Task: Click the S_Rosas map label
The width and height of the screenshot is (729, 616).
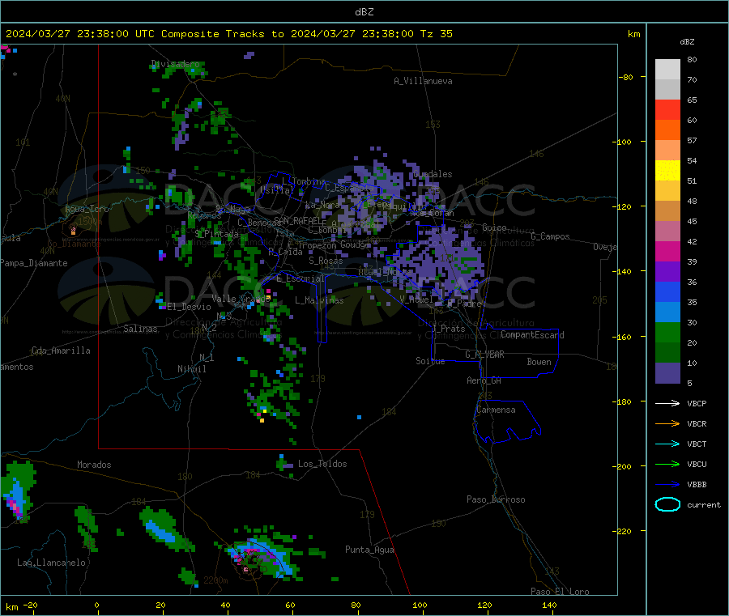Action: pos(326,261)
